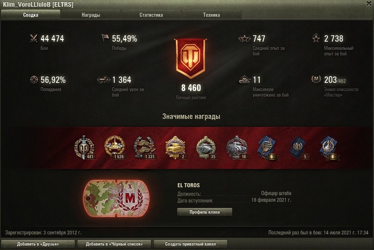
Task: Select the Сводка tab
Action: point(31,15)
